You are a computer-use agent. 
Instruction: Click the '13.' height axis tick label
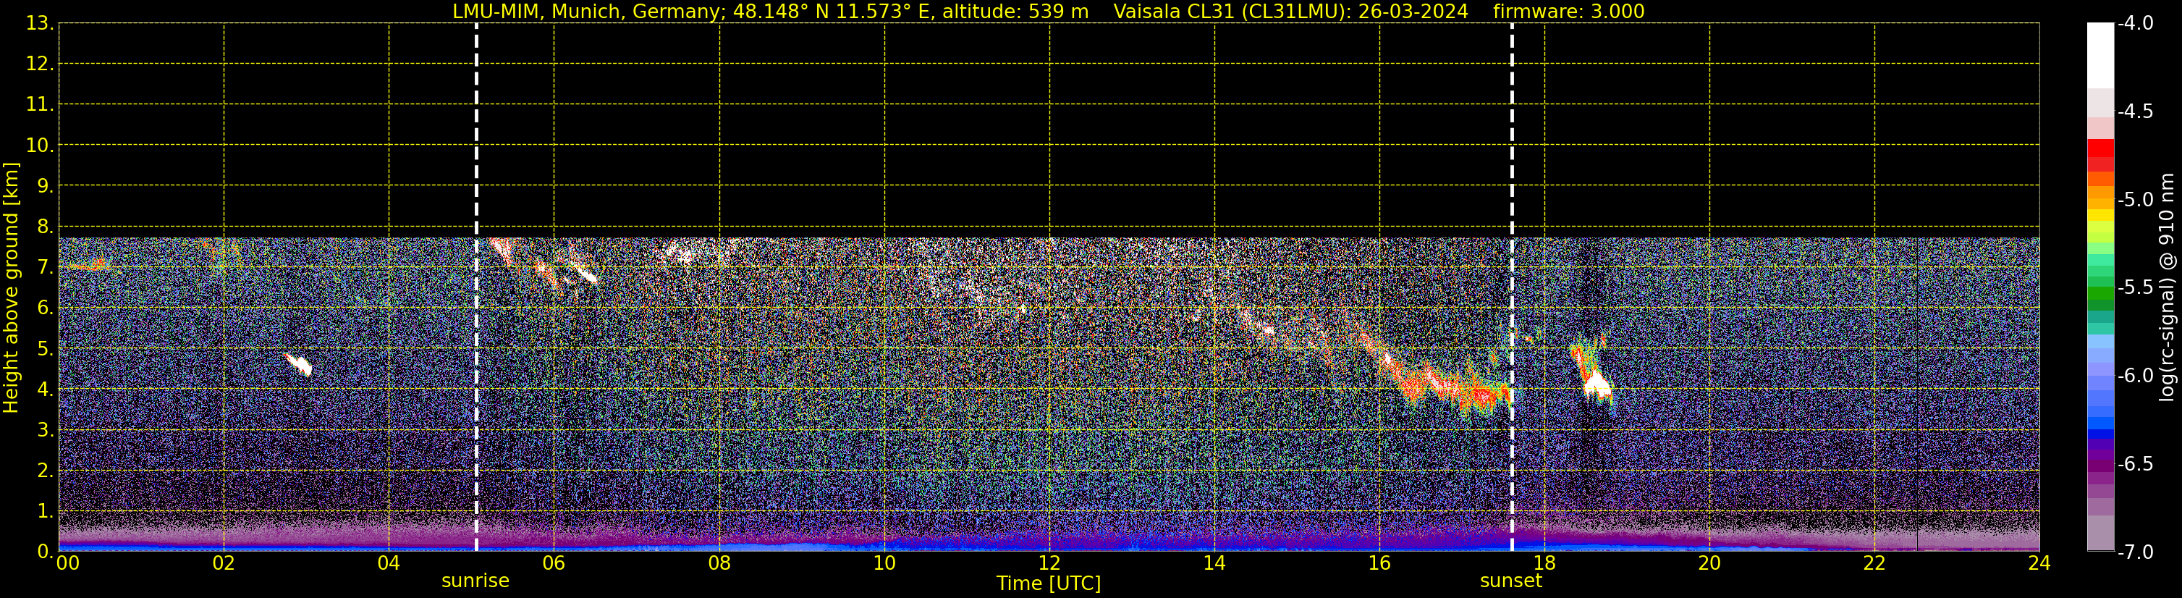[x=40, y=23]
